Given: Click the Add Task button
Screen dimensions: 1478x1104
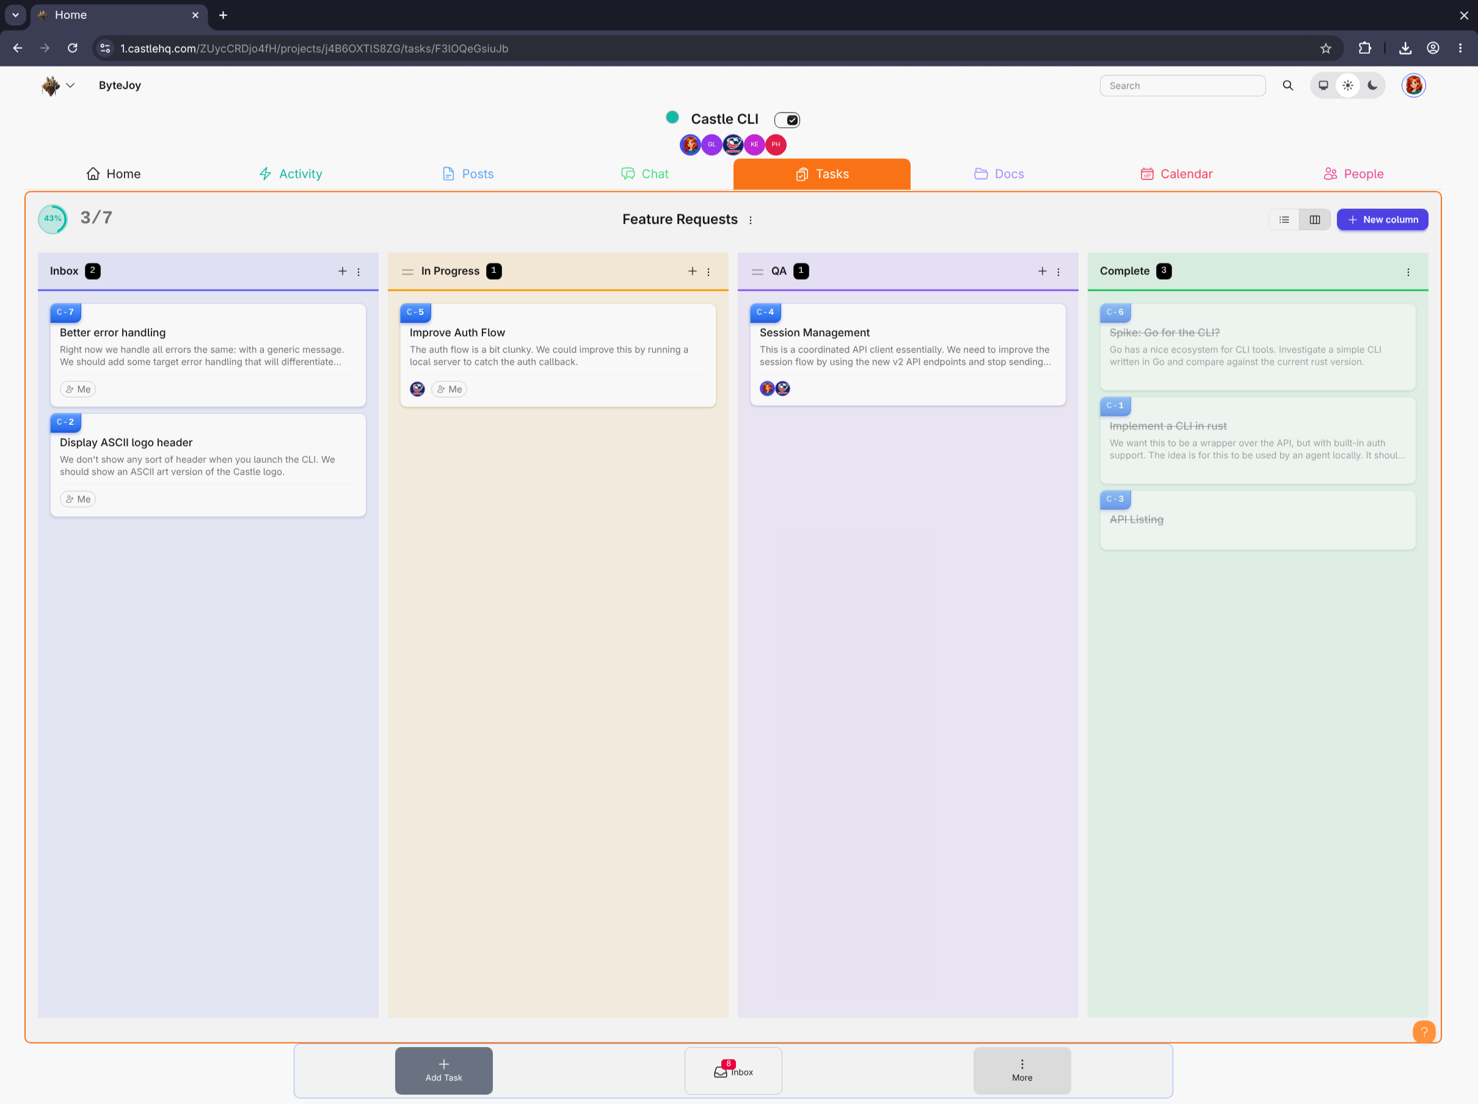Looking at the screenshot, I should pos(443,1070).
